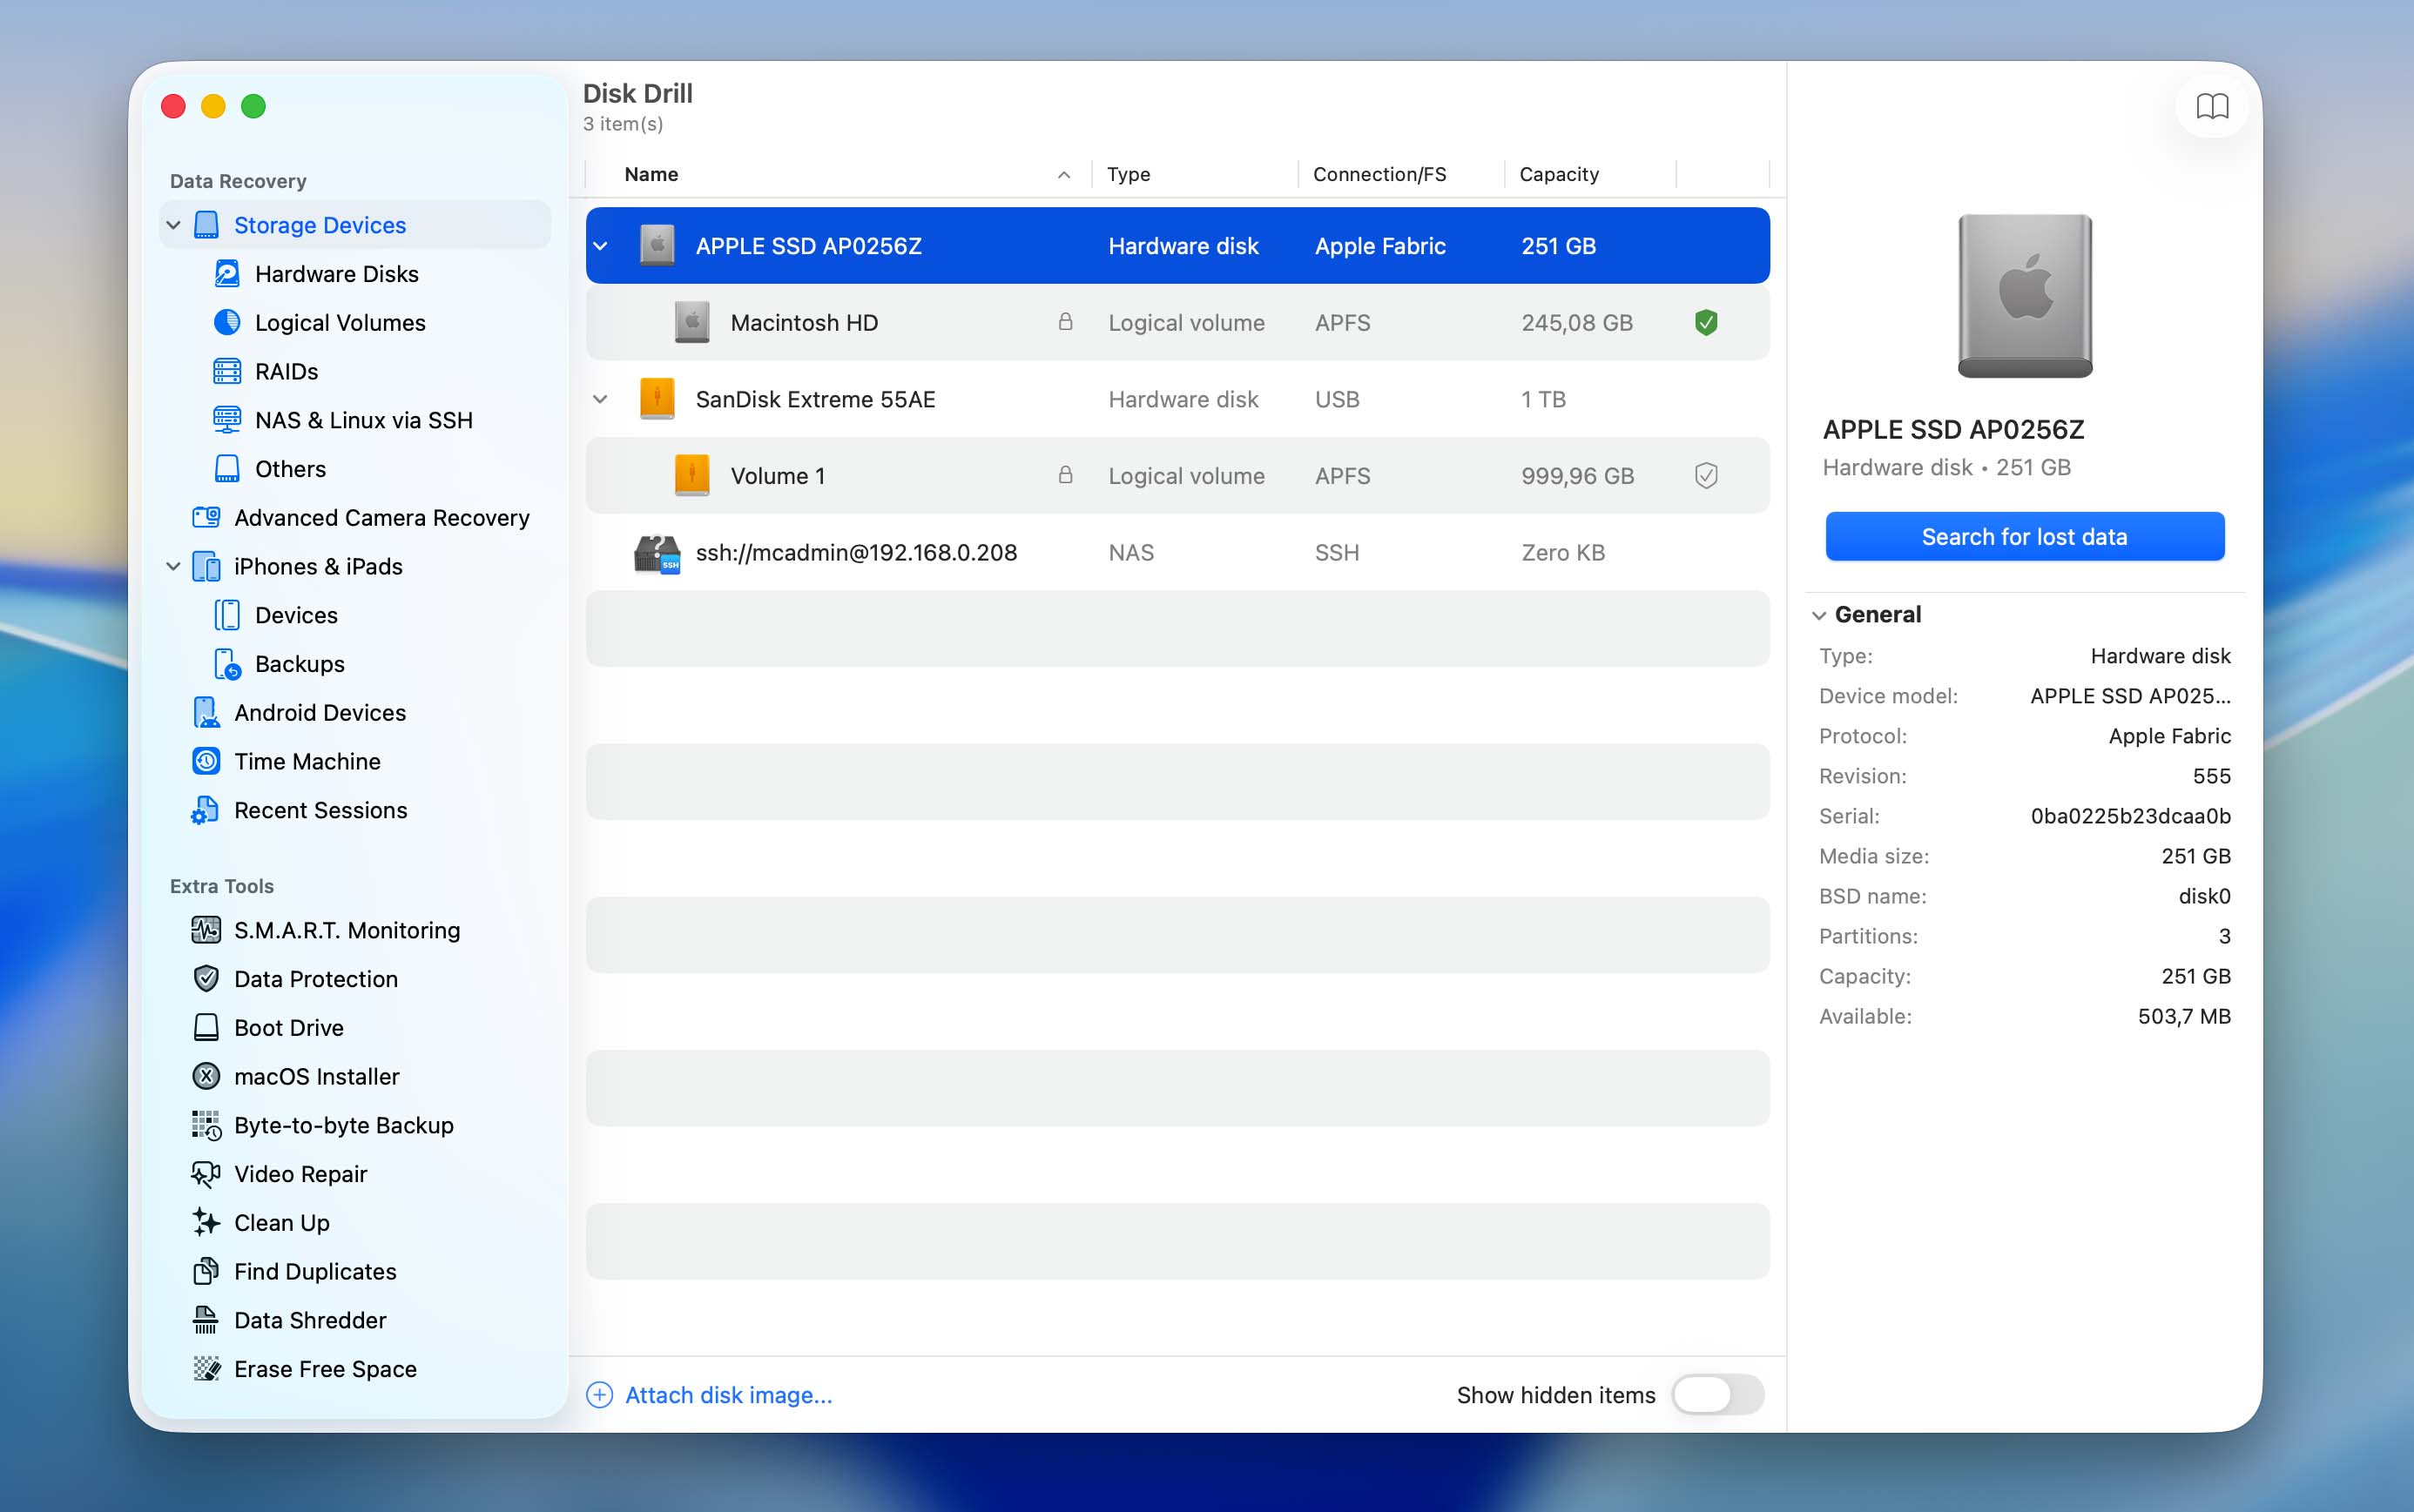Open NAS & Linux via SSH icon
Image resolution: width=2414 pixels, height=1512 pixels.
227,420
